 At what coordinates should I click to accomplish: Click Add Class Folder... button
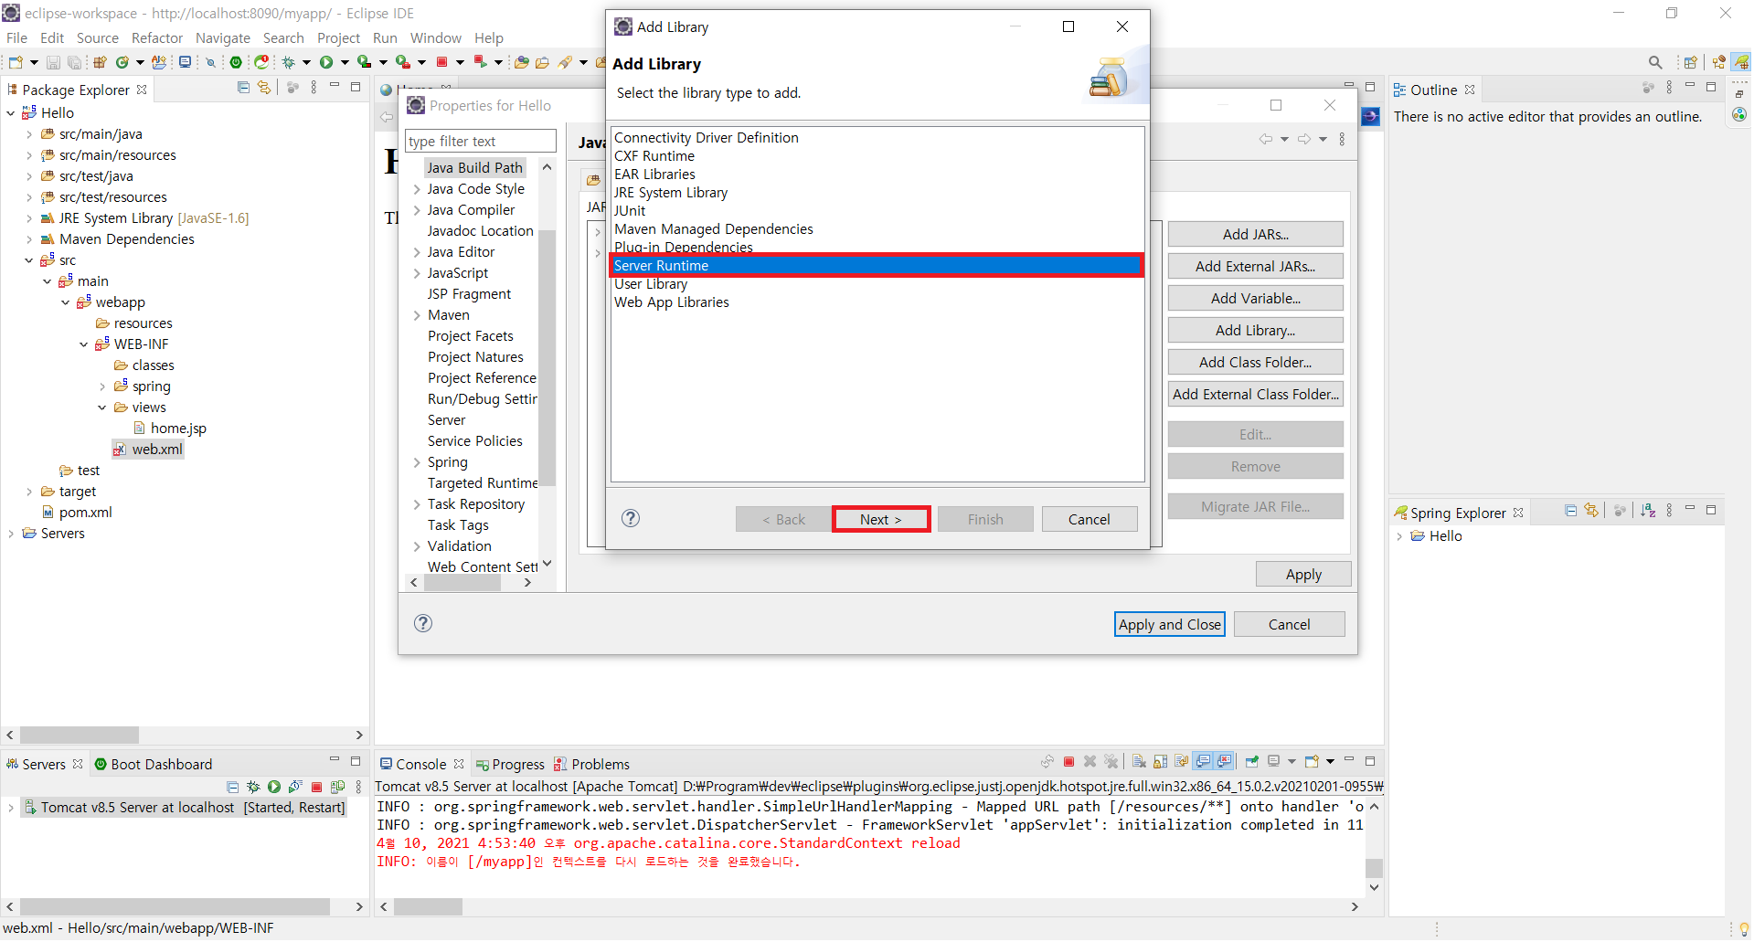click(x=1255, y=363)
